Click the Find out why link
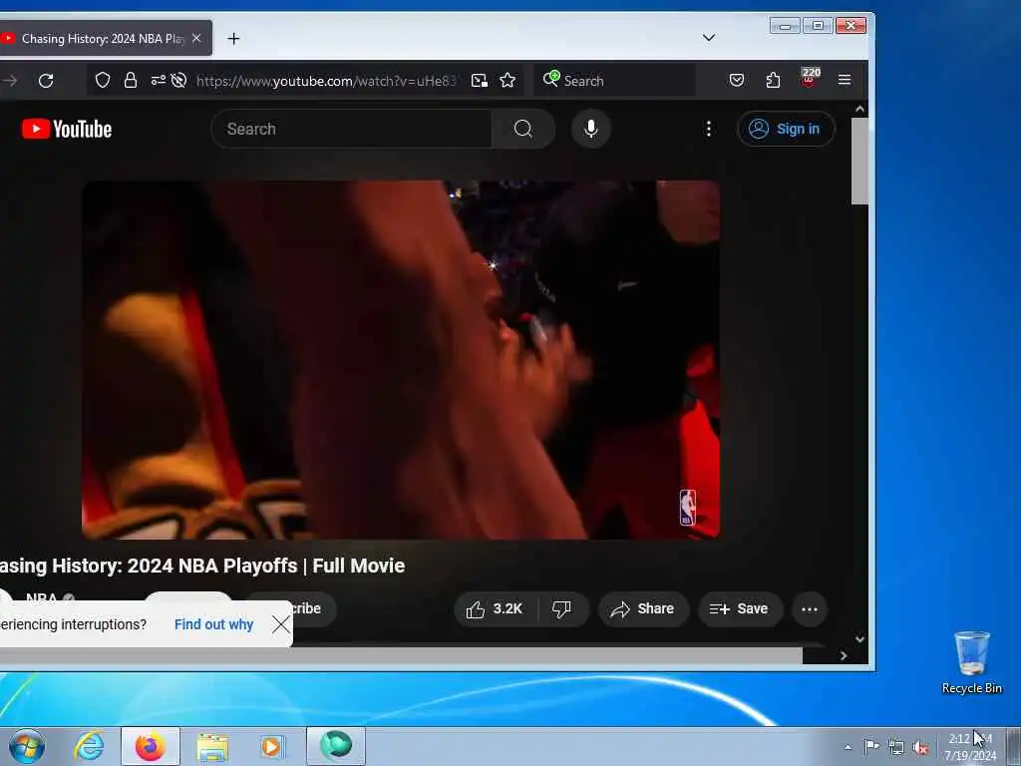Viewport: 1021px width, 766px height. pos(213,624)
